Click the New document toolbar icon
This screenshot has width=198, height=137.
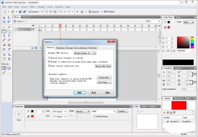[4, 12]
